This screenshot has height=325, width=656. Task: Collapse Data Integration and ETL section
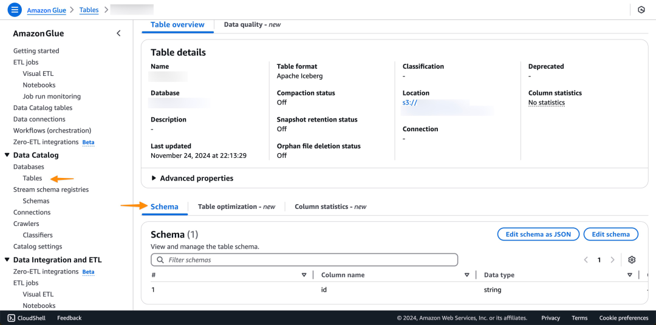point(7,260)
